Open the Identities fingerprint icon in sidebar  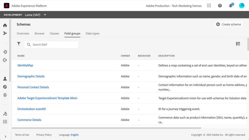click(x=5, y=95)
